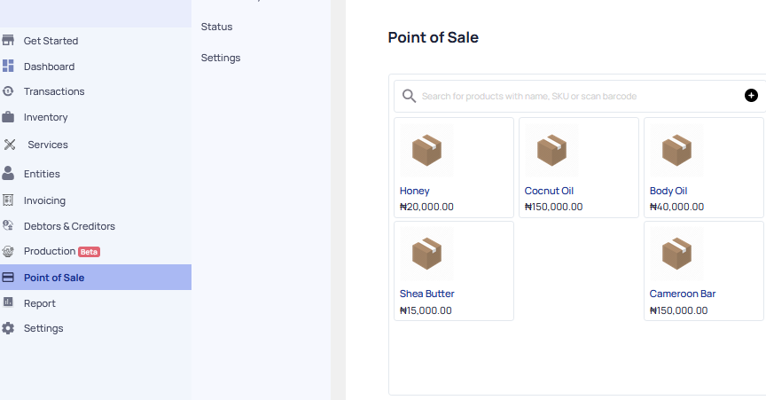Click the Cameroon Bar product name
This screenshot has height=400, width=766.
(683, 294)
